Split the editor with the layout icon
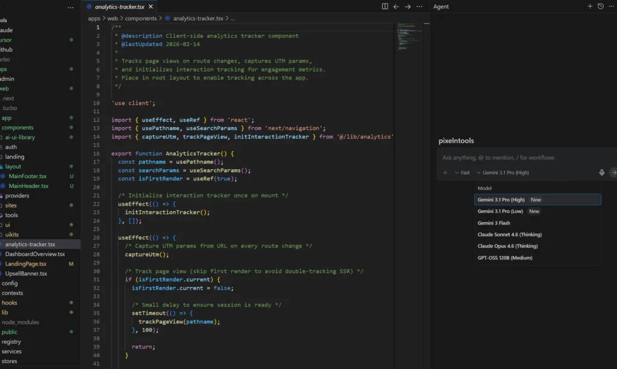617x369 pixels. click(385, 6)
